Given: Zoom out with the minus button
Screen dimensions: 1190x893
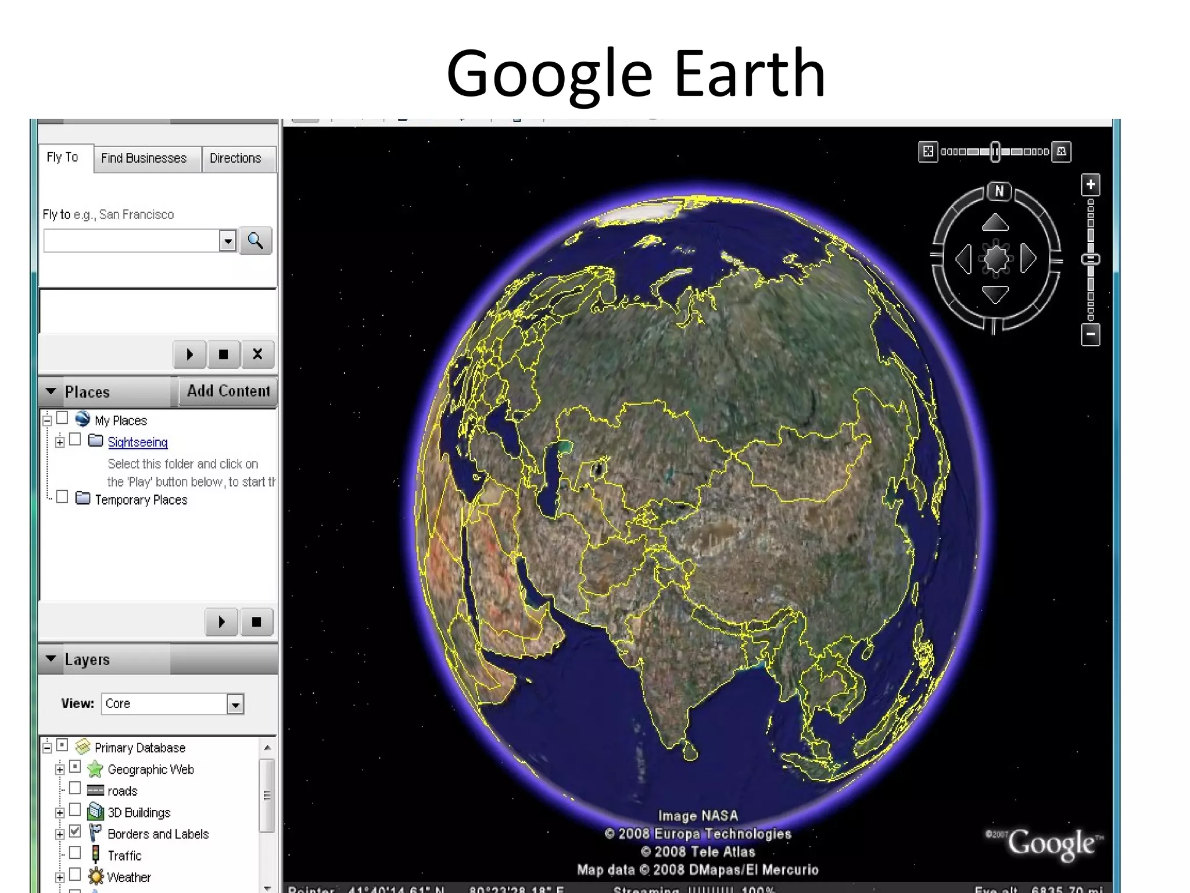Looking at the screenshot, I should tap(1091, 334).
